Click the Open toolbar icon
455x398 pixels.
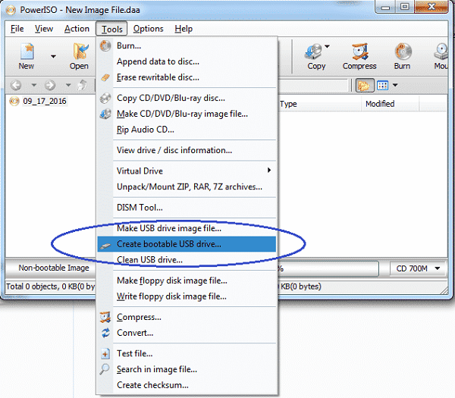(79, 56)
